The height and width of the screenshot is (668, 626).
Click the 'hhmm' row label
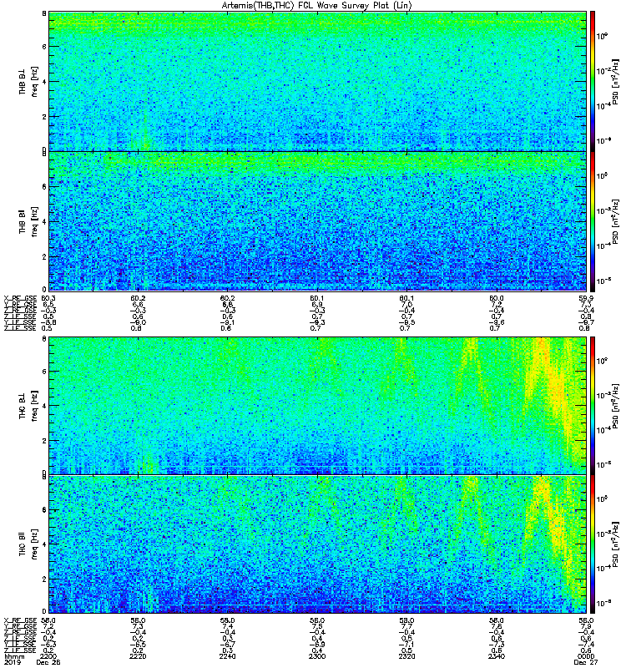tap(14, 656)
